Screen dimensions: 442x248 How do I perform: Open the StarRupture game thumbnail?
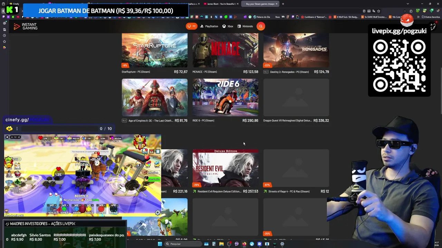(x=155, y=50)
